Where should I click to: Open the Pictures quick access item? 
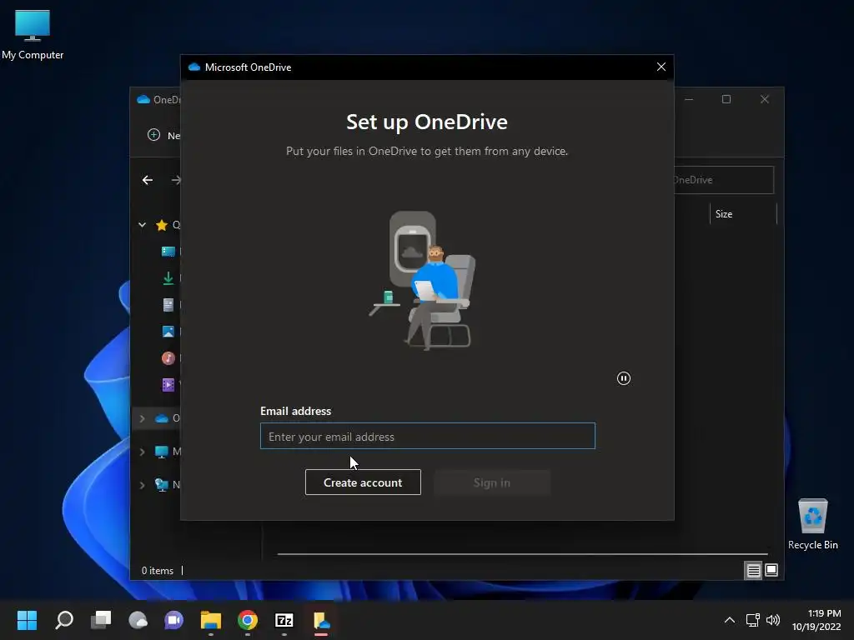coord(168,332)
